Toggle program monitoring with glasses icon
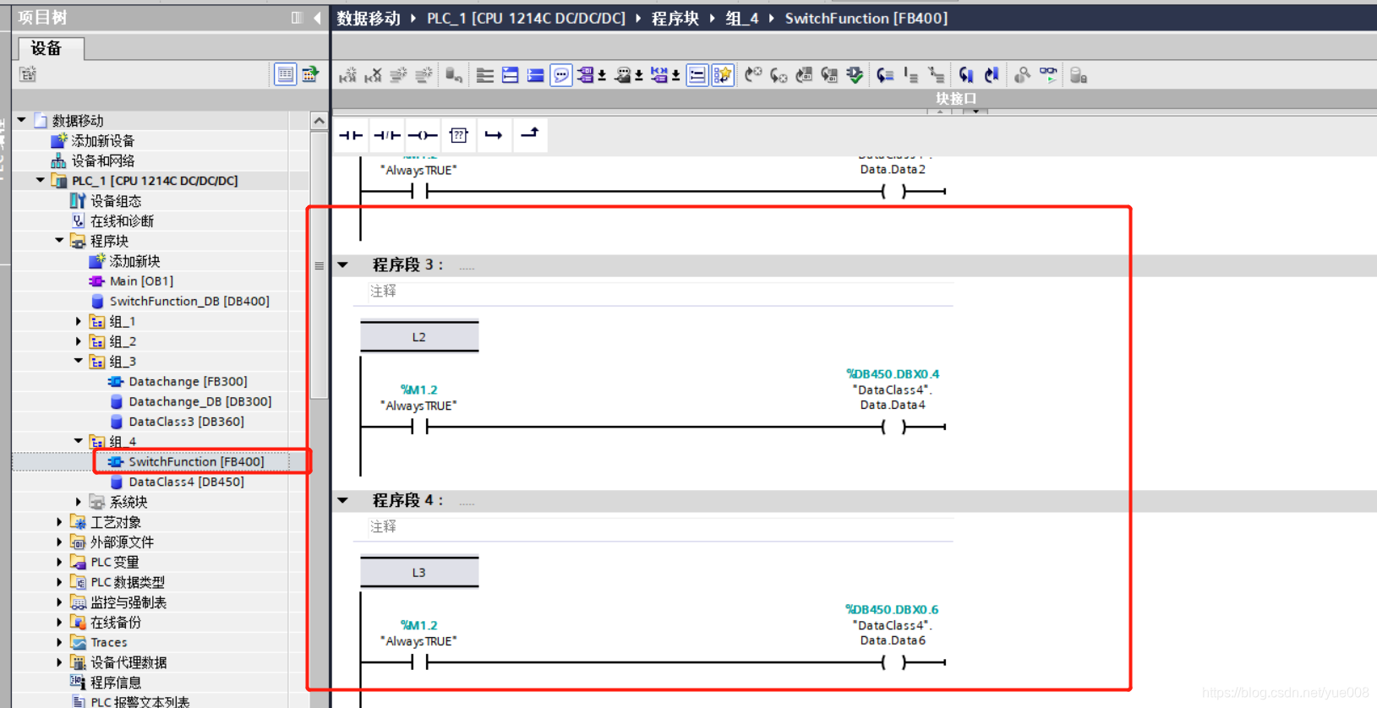This screenshot has height=708, width=1377. coord(1048,76)
